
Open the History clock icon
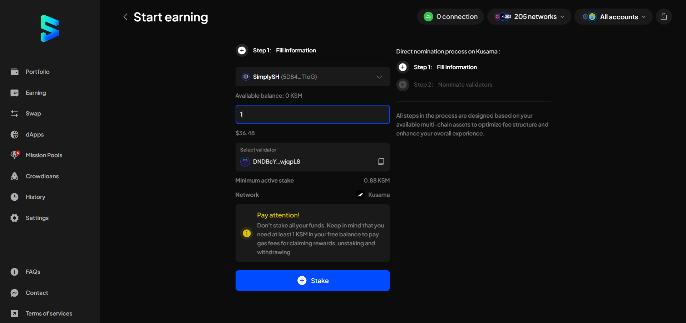coord(15,196)
